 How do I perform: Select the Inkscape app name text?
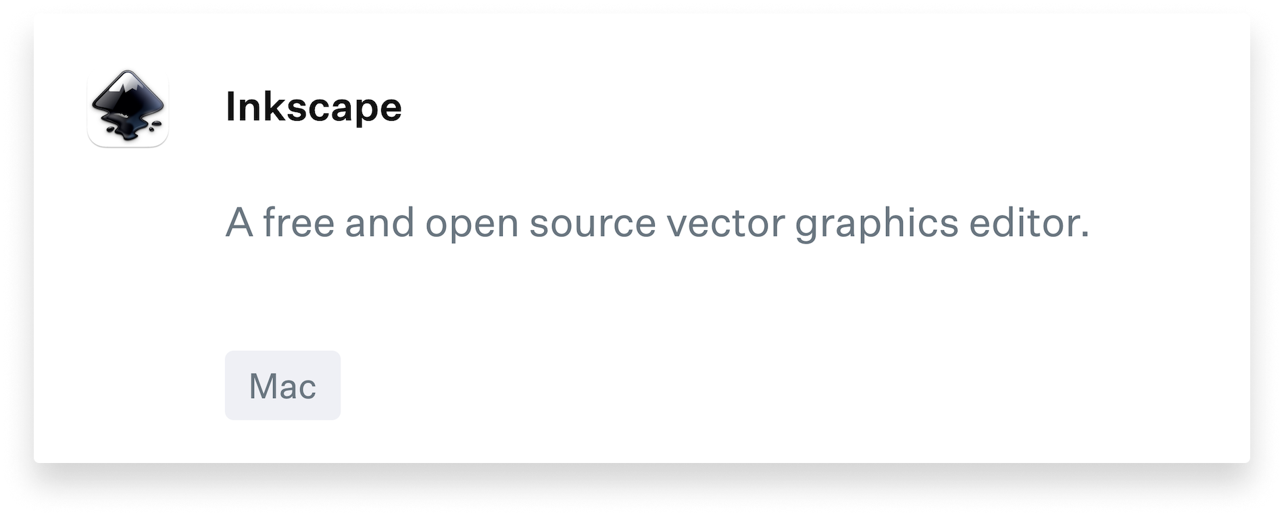314,107
